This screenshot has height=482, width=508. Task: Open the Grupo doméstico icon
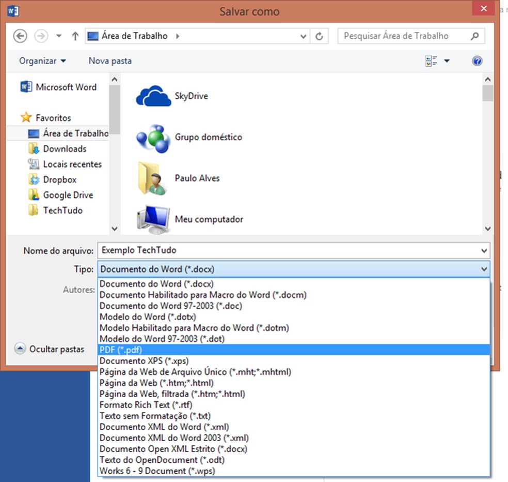(x=153, y=138)
